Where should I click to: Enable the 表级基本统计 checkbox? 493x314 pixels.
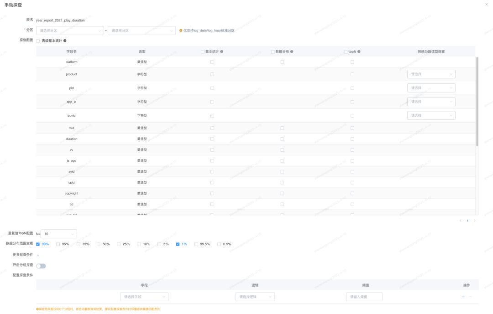pos(38,41)
